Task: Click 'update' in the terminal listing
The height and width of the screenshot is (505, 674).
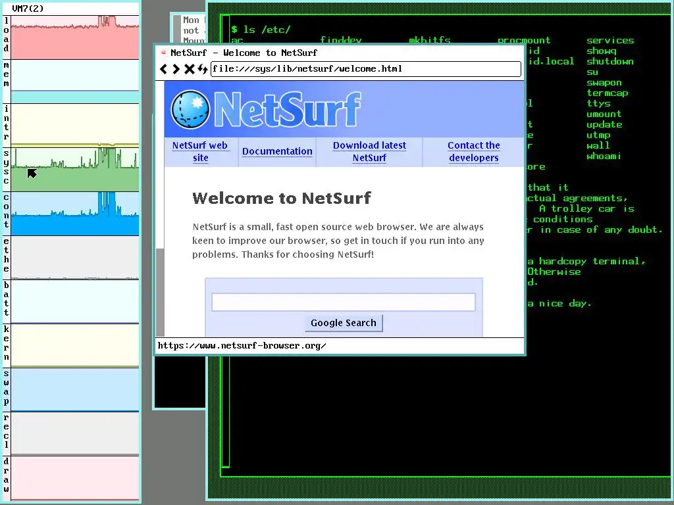Action: pyautogui.click(x=604, y=124)
